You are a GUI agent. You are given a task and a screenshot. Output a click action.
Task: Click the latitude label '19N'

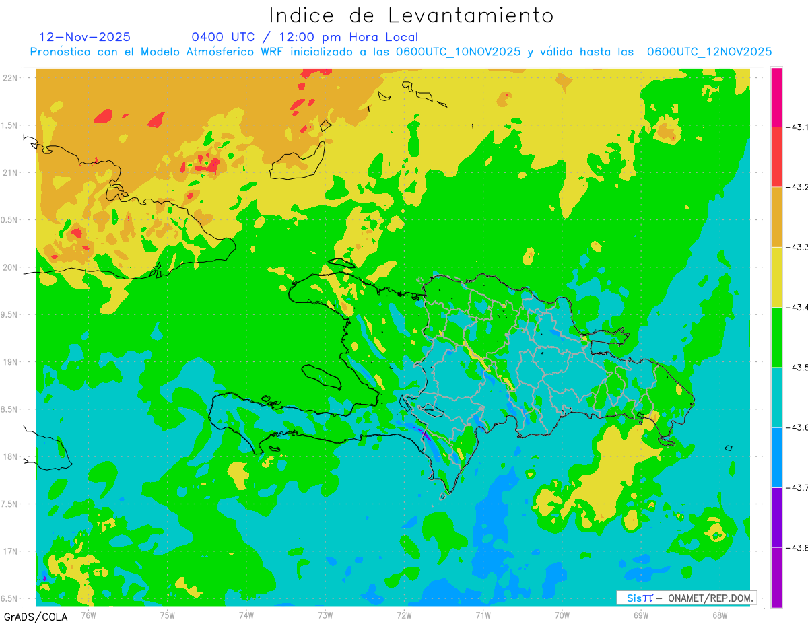[x=11, y=361]
